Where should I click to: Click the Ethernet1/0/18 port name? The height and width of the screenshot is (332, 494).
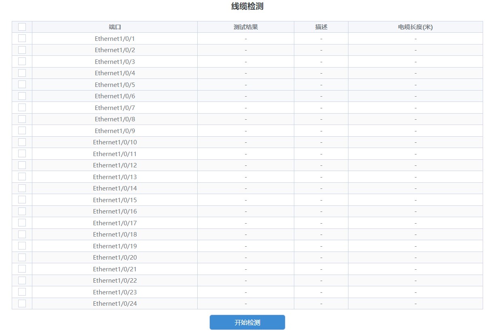[115, 235]
